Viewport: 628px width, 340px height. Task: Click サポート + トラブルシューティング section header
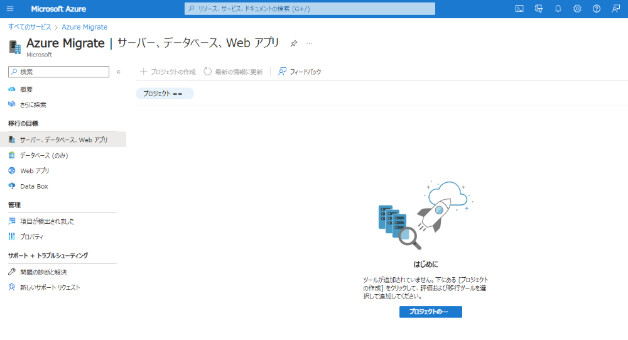48,255
